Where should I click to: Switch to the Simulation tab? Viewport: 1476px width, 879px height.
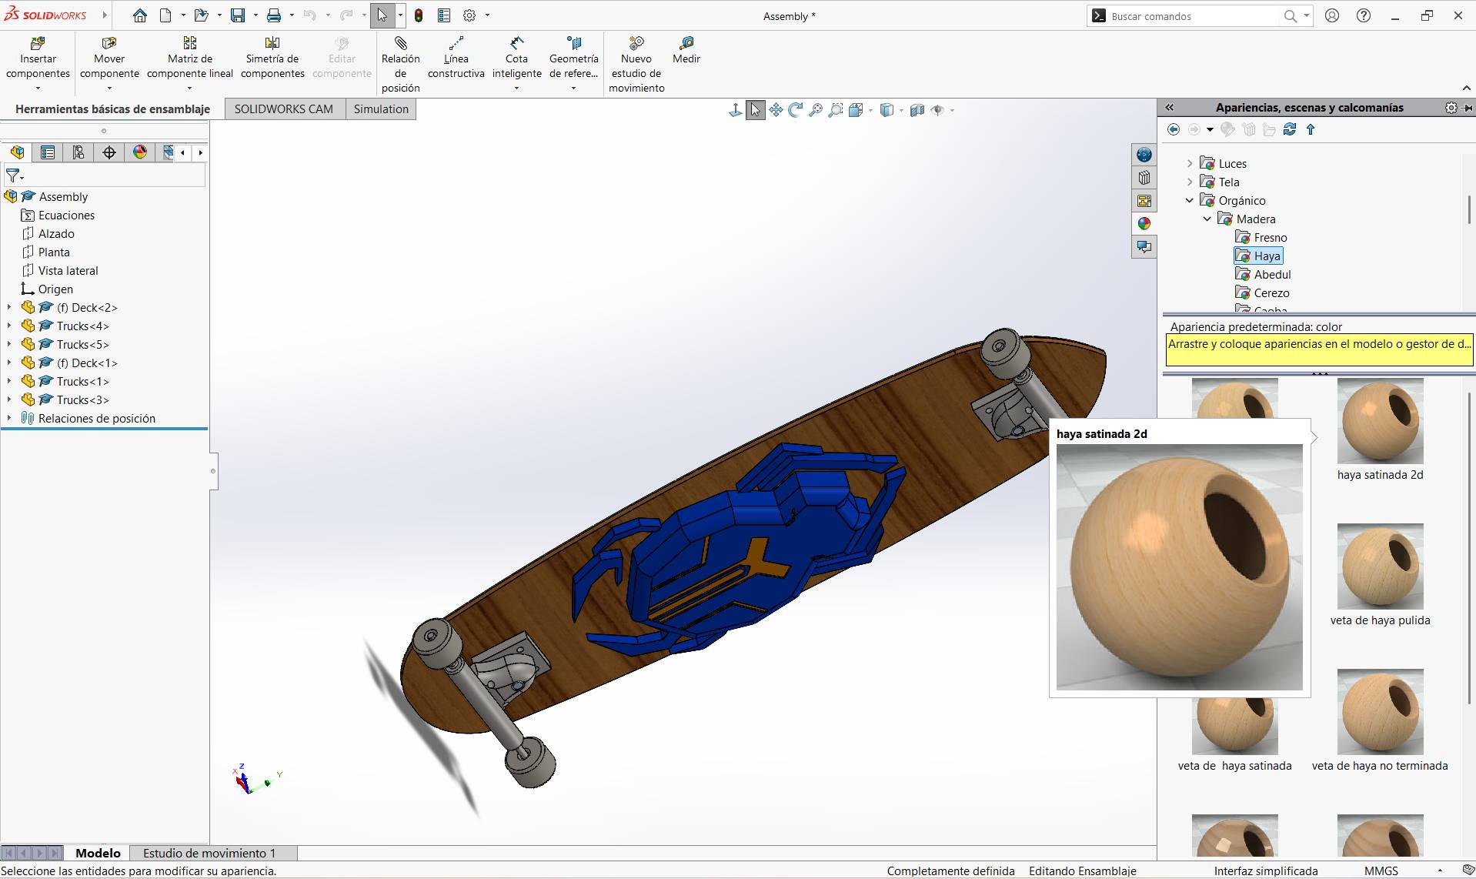pos(380,109)
